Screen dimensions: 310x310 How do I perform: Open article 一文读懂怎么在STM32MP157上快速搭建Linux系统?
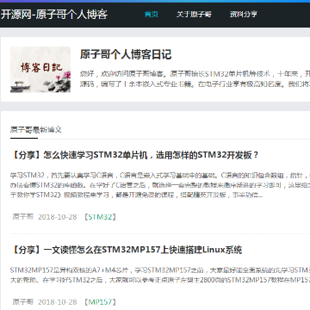[127, 250]
